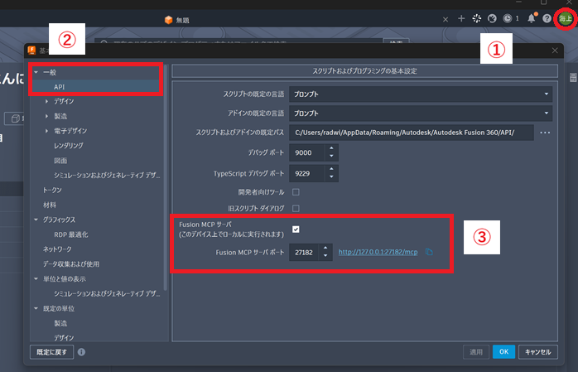Collapse the 既定の単位 tree node
Image resolution: width=578 pixels, height=372 pixels.
pos(36,308)
